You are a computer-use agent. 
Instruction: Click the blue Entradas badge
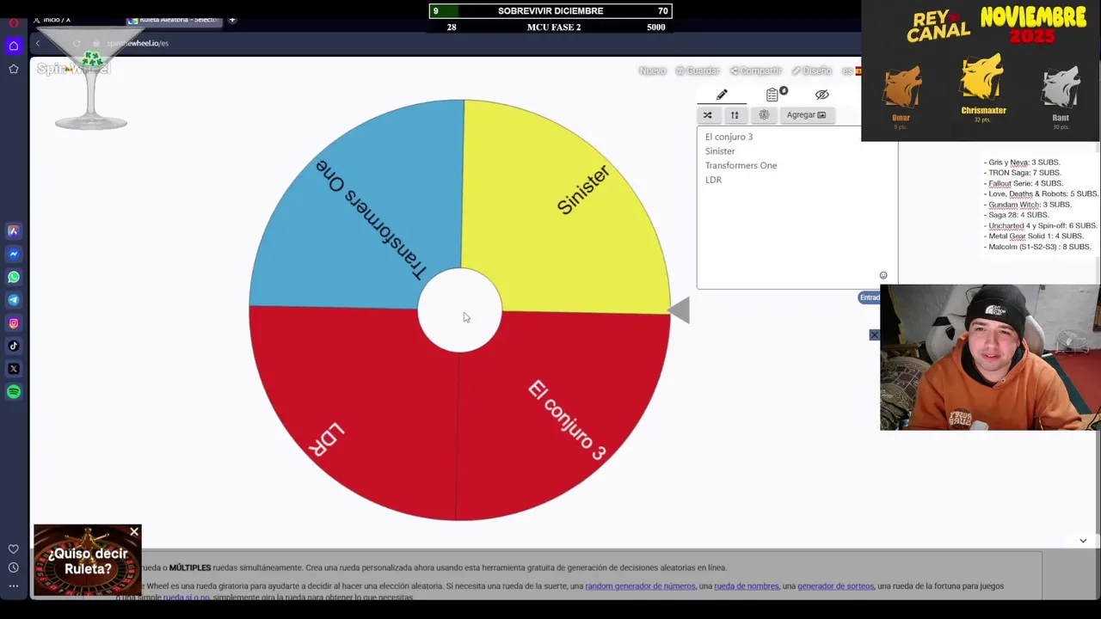tap(870, 297)
